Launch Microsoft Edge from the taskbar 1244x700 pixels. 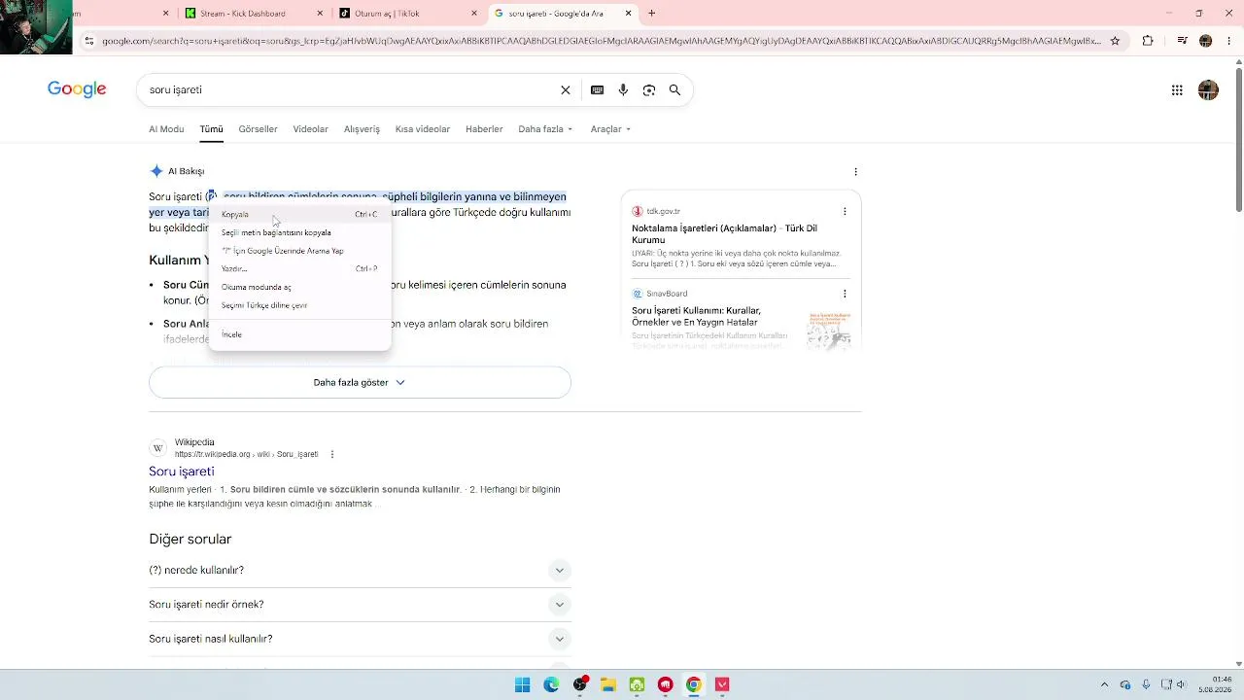551,684
